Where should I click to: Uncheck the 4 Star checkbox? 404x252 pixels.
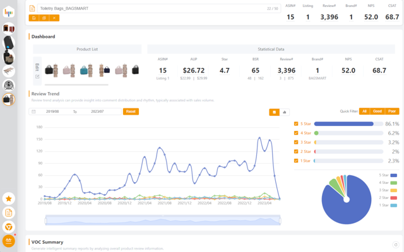tap(296, 133)
